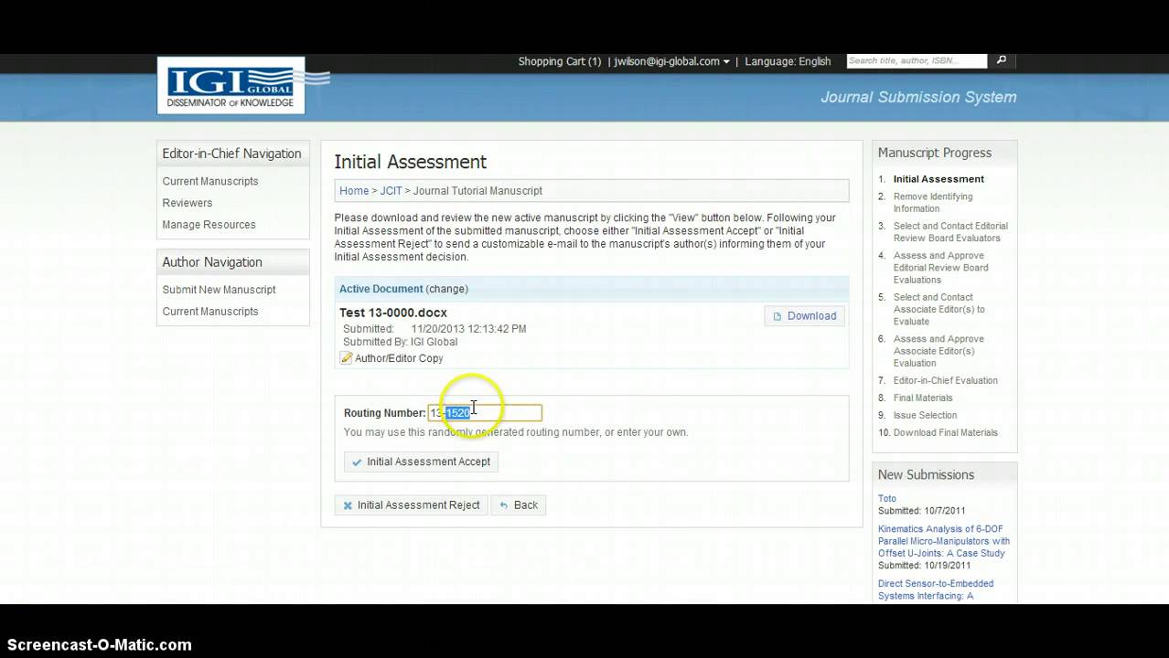Open Submit New Manuscript link
Image resolution: width=1169 pixels, height=658 pixels.
click(219, 290)
